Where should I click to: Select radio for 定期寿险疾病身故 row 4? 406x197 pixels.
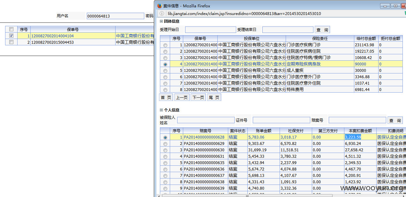165,64
